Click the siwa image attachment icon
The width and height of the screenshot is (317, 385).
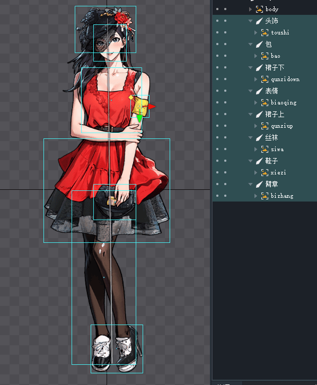265,150
